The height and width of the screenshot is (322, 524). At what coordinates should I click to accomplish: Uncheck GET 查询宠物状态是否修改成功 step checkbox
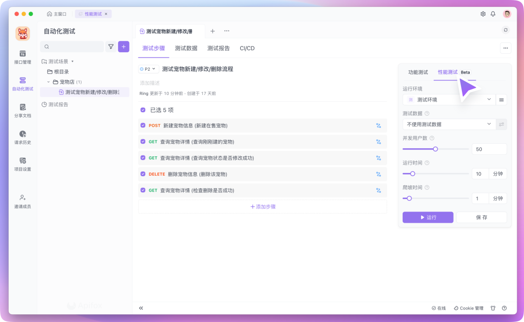tap(143, 158)
